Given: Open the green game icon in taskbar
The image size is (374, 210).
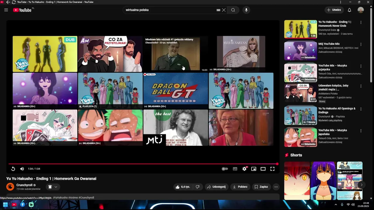Looking at the screenshot, I should pos(31,205).
